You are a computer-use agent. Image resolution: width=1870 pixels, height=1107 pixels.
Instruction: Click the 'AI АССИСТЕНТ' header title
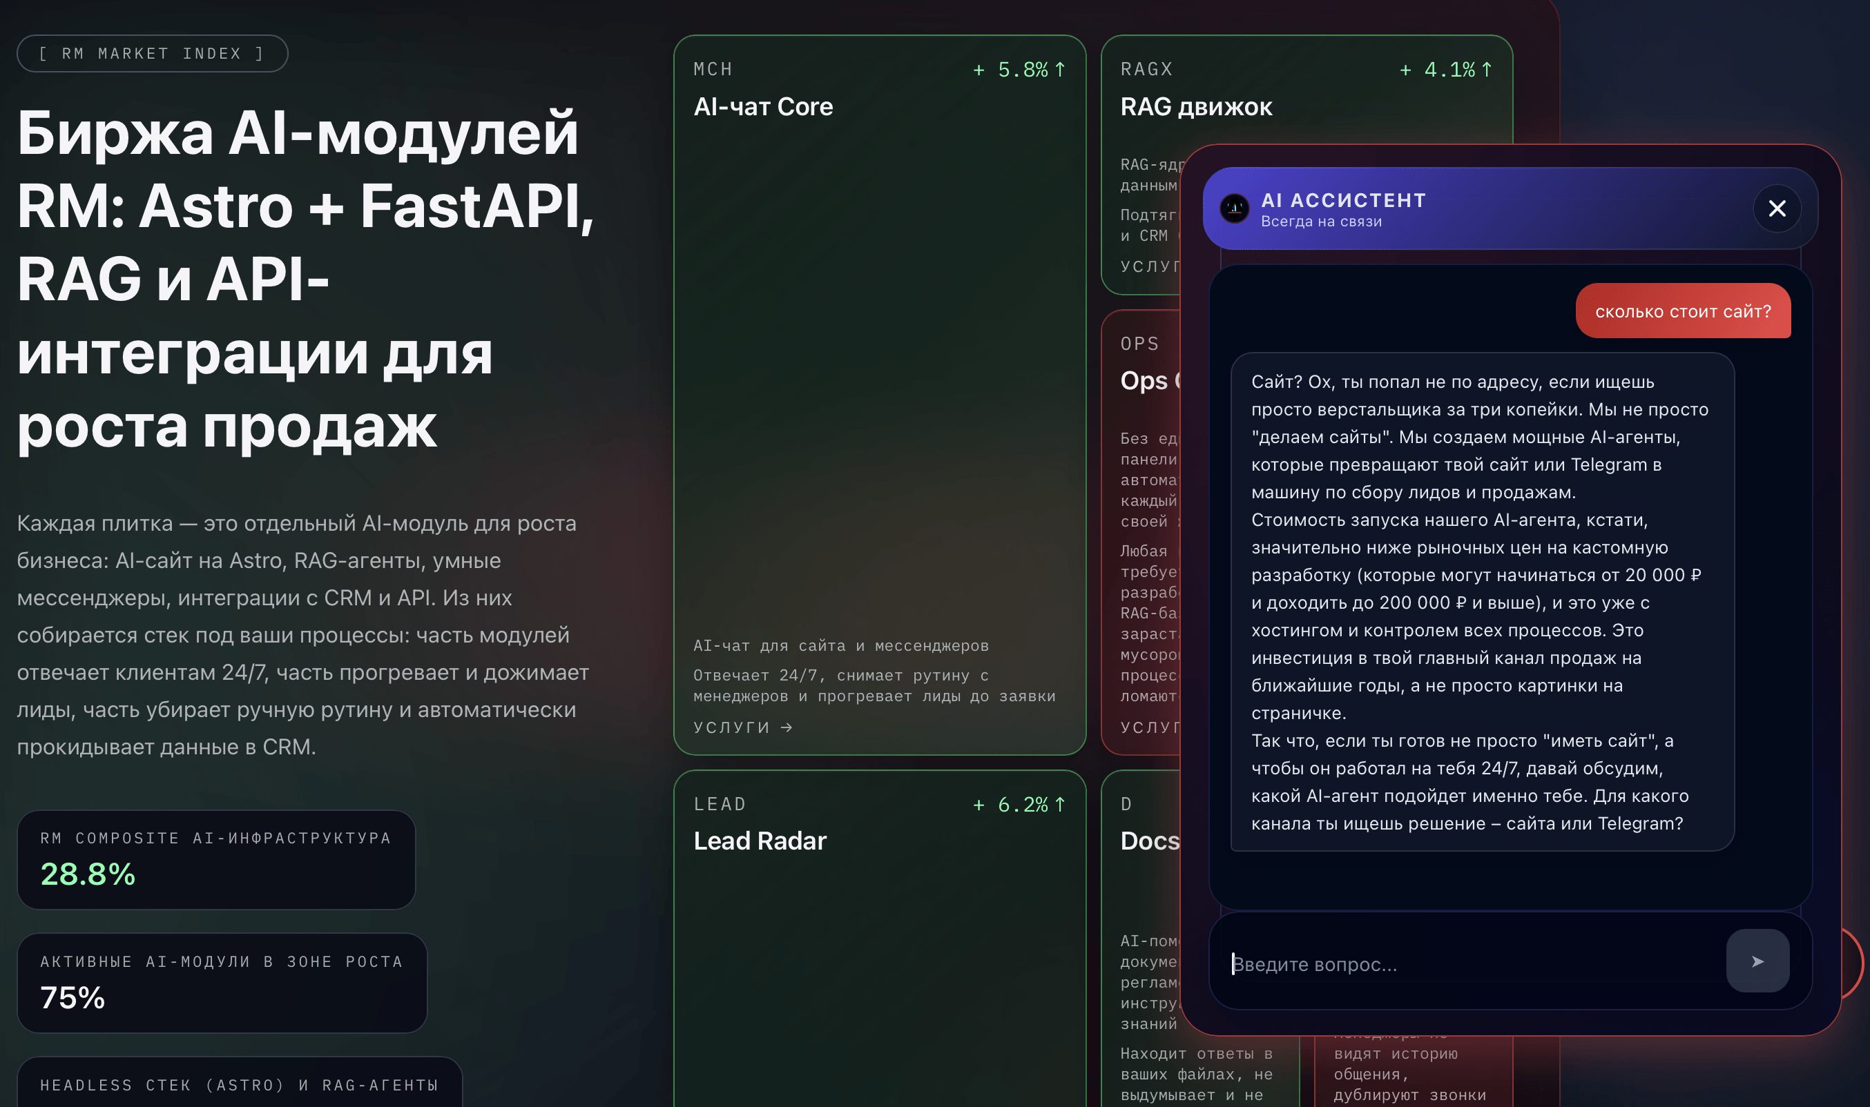[x=1343, y=200]
